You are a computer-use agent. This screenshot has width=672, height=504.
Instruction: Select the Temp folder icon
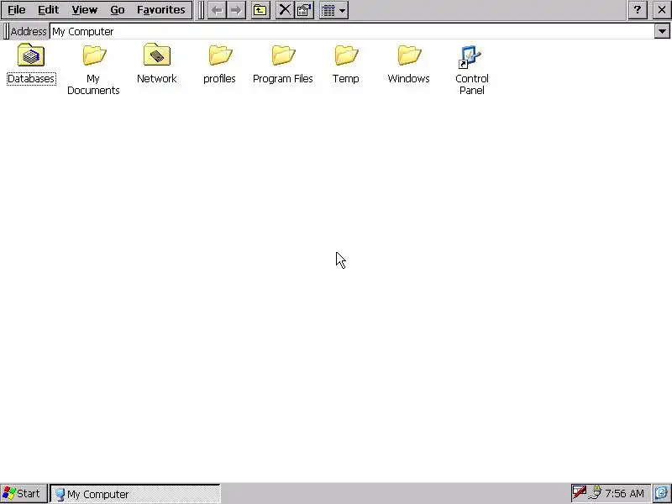click(346, 55)
